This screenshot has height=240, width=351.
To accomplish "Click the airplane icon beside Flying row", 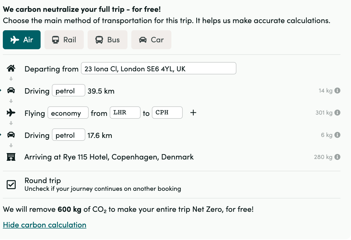I will point(11,113).
